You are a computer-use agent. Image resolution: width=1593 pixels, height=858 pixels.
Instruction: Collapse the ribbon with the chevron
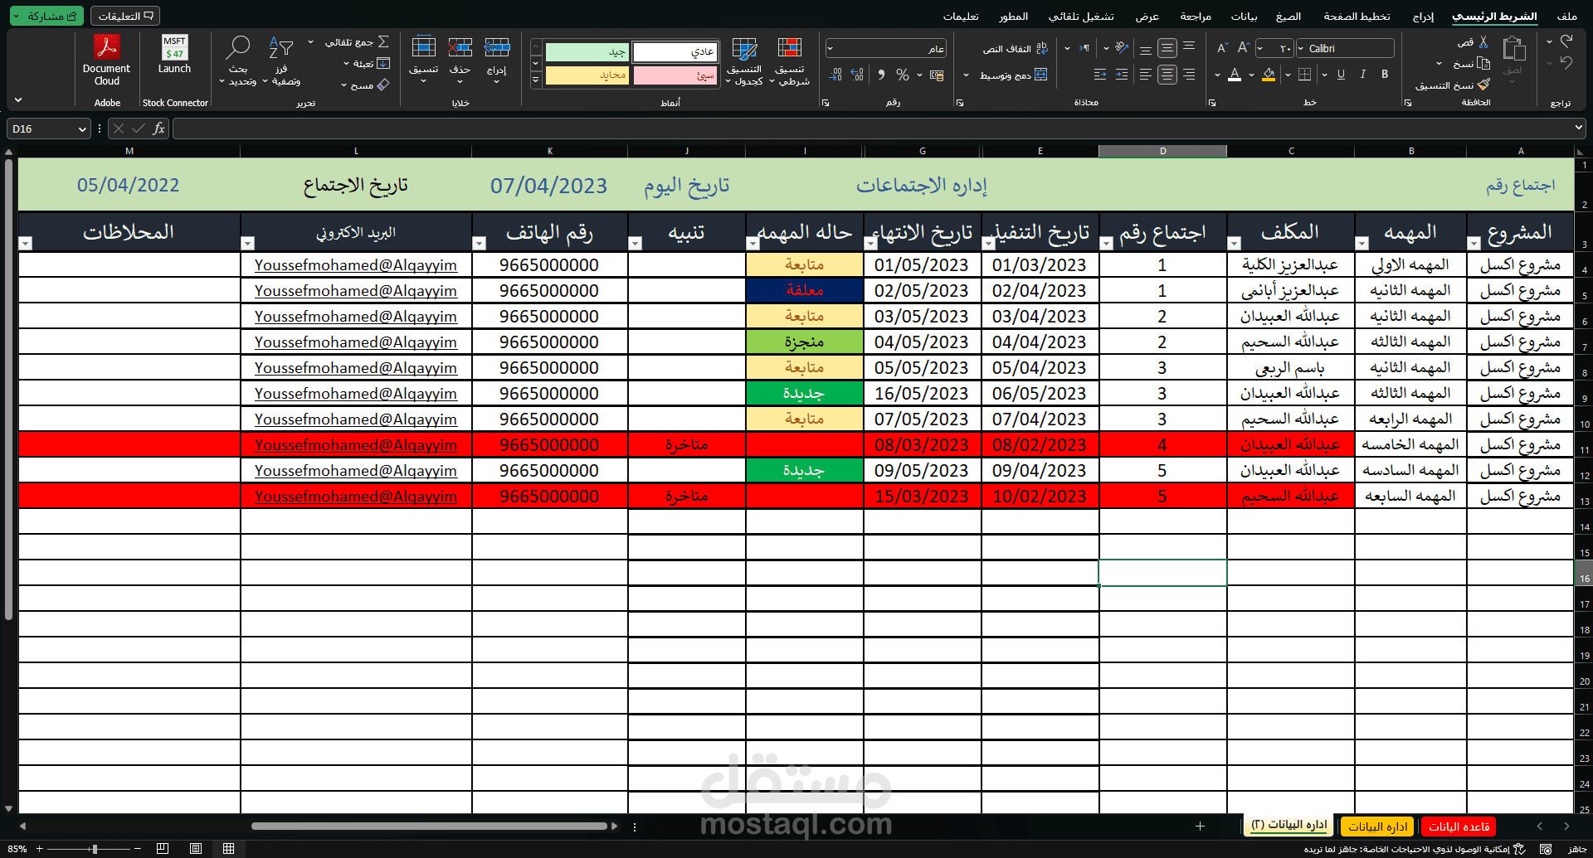(x=18, y=100)
